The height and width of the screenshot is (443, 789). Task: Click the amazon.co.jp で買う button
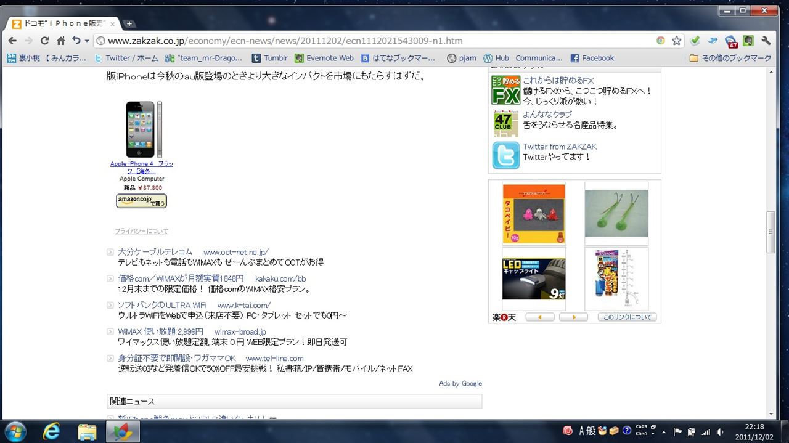[x=141, y=201]
